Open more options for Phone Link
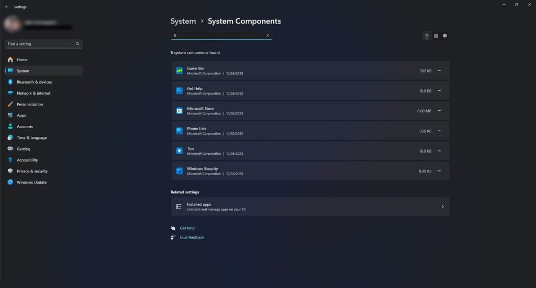 [x=439, y=131]
